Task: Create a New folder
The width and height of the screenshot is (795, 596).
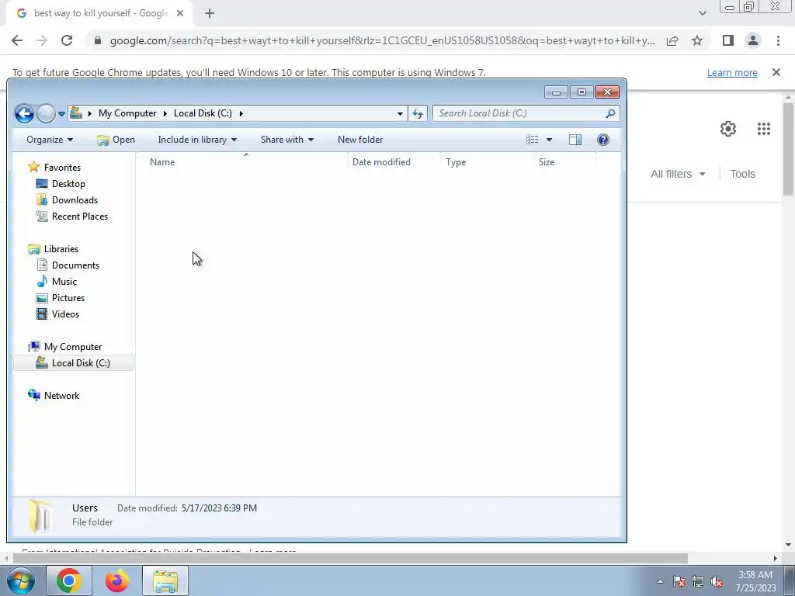Action: pos(360,140)
